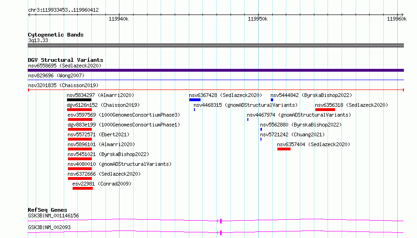Click the esv22981 (Conrad2009) label
417x238 pixels.
click(x=102, y=184)
